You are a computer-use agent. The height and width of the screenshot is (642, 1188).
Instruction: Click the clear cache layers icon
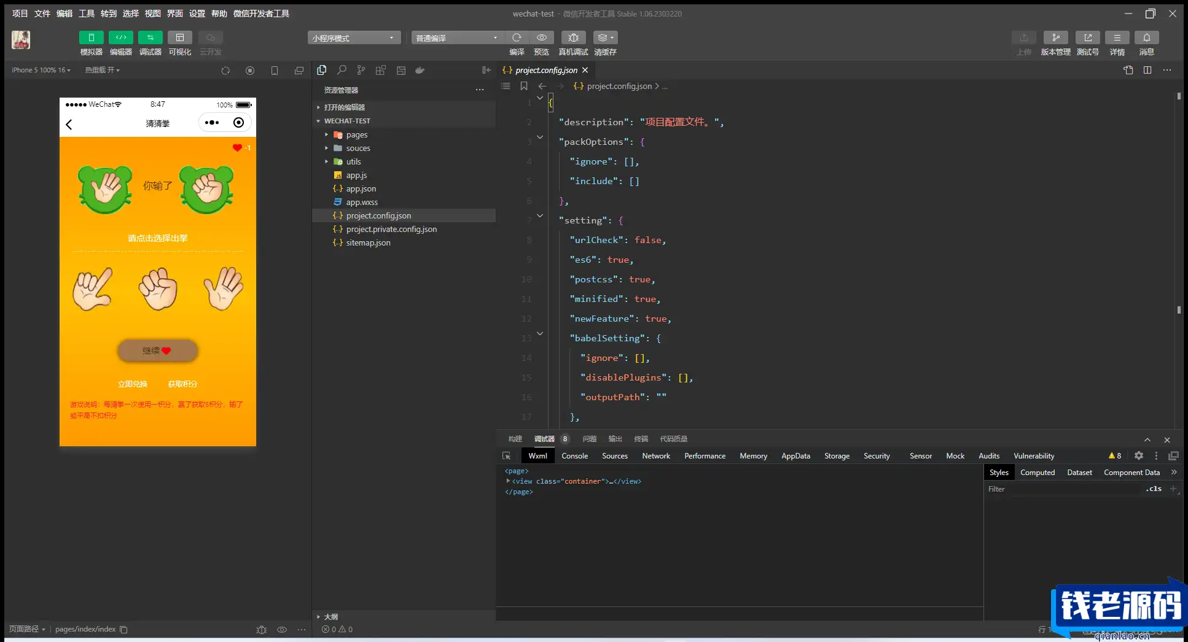(605, 37)
